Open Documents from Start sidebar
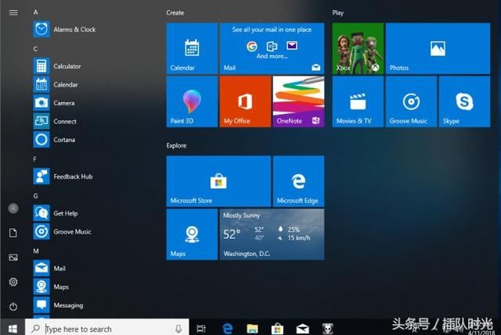 coord(13,233)
